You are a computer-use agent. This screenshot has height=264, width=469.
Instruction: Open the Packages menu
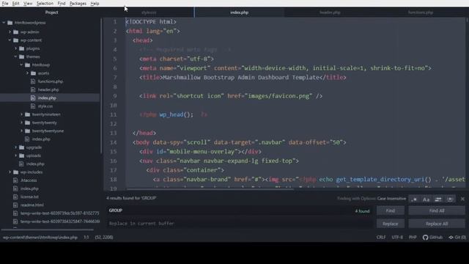78,4
